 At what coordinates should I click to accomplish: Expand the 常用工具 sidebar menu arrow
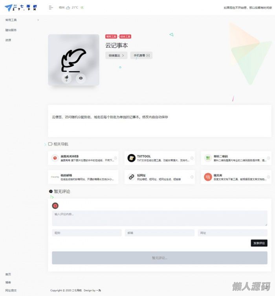pos(38,20)
